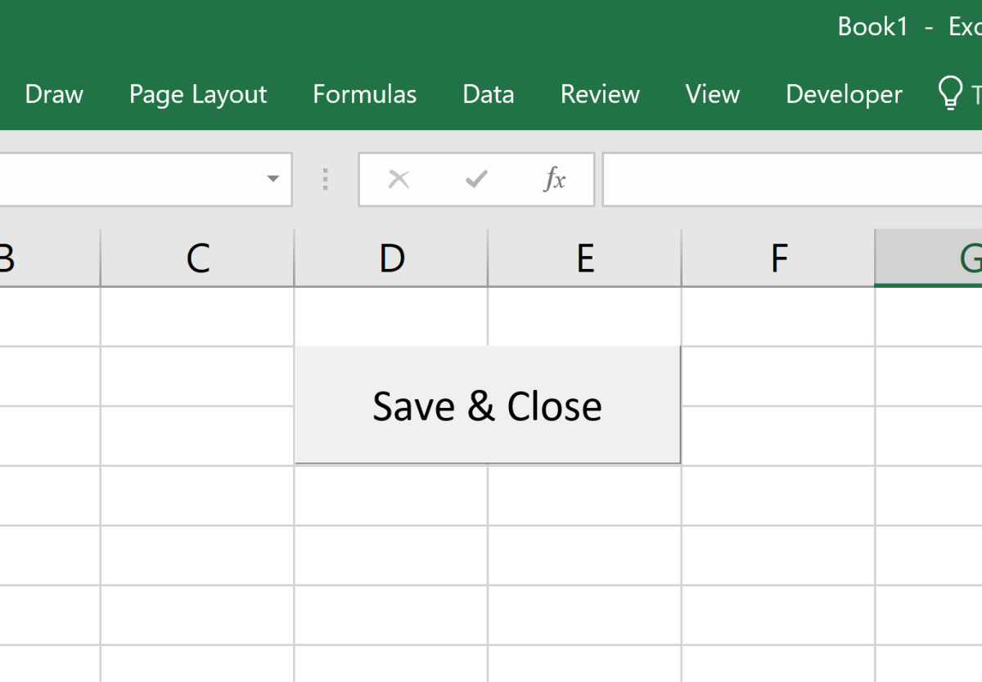This screenshot has height=682, width=982.
Task: Select column F by its header
Action: (x=778, y=257)
